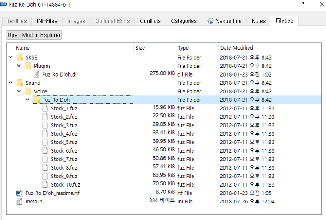Select the Stock_5.fuz file name
Image resolution: width=326 pixels, height=220 pixels.
coord(64,142)
